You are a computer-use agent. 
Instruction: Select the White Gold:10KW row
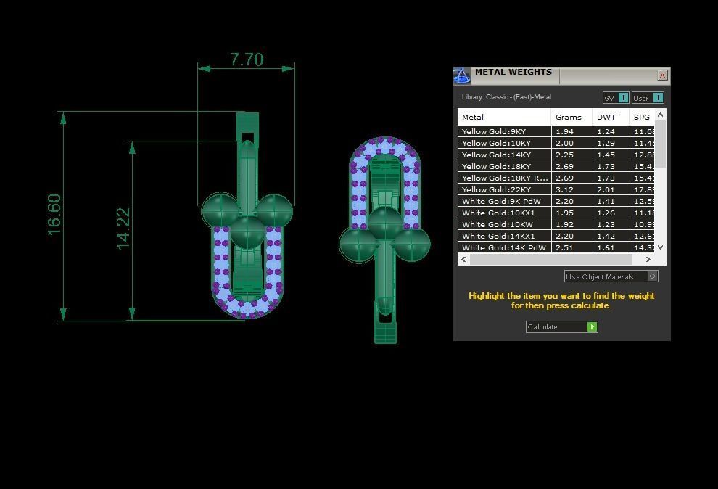click(556, 224)
